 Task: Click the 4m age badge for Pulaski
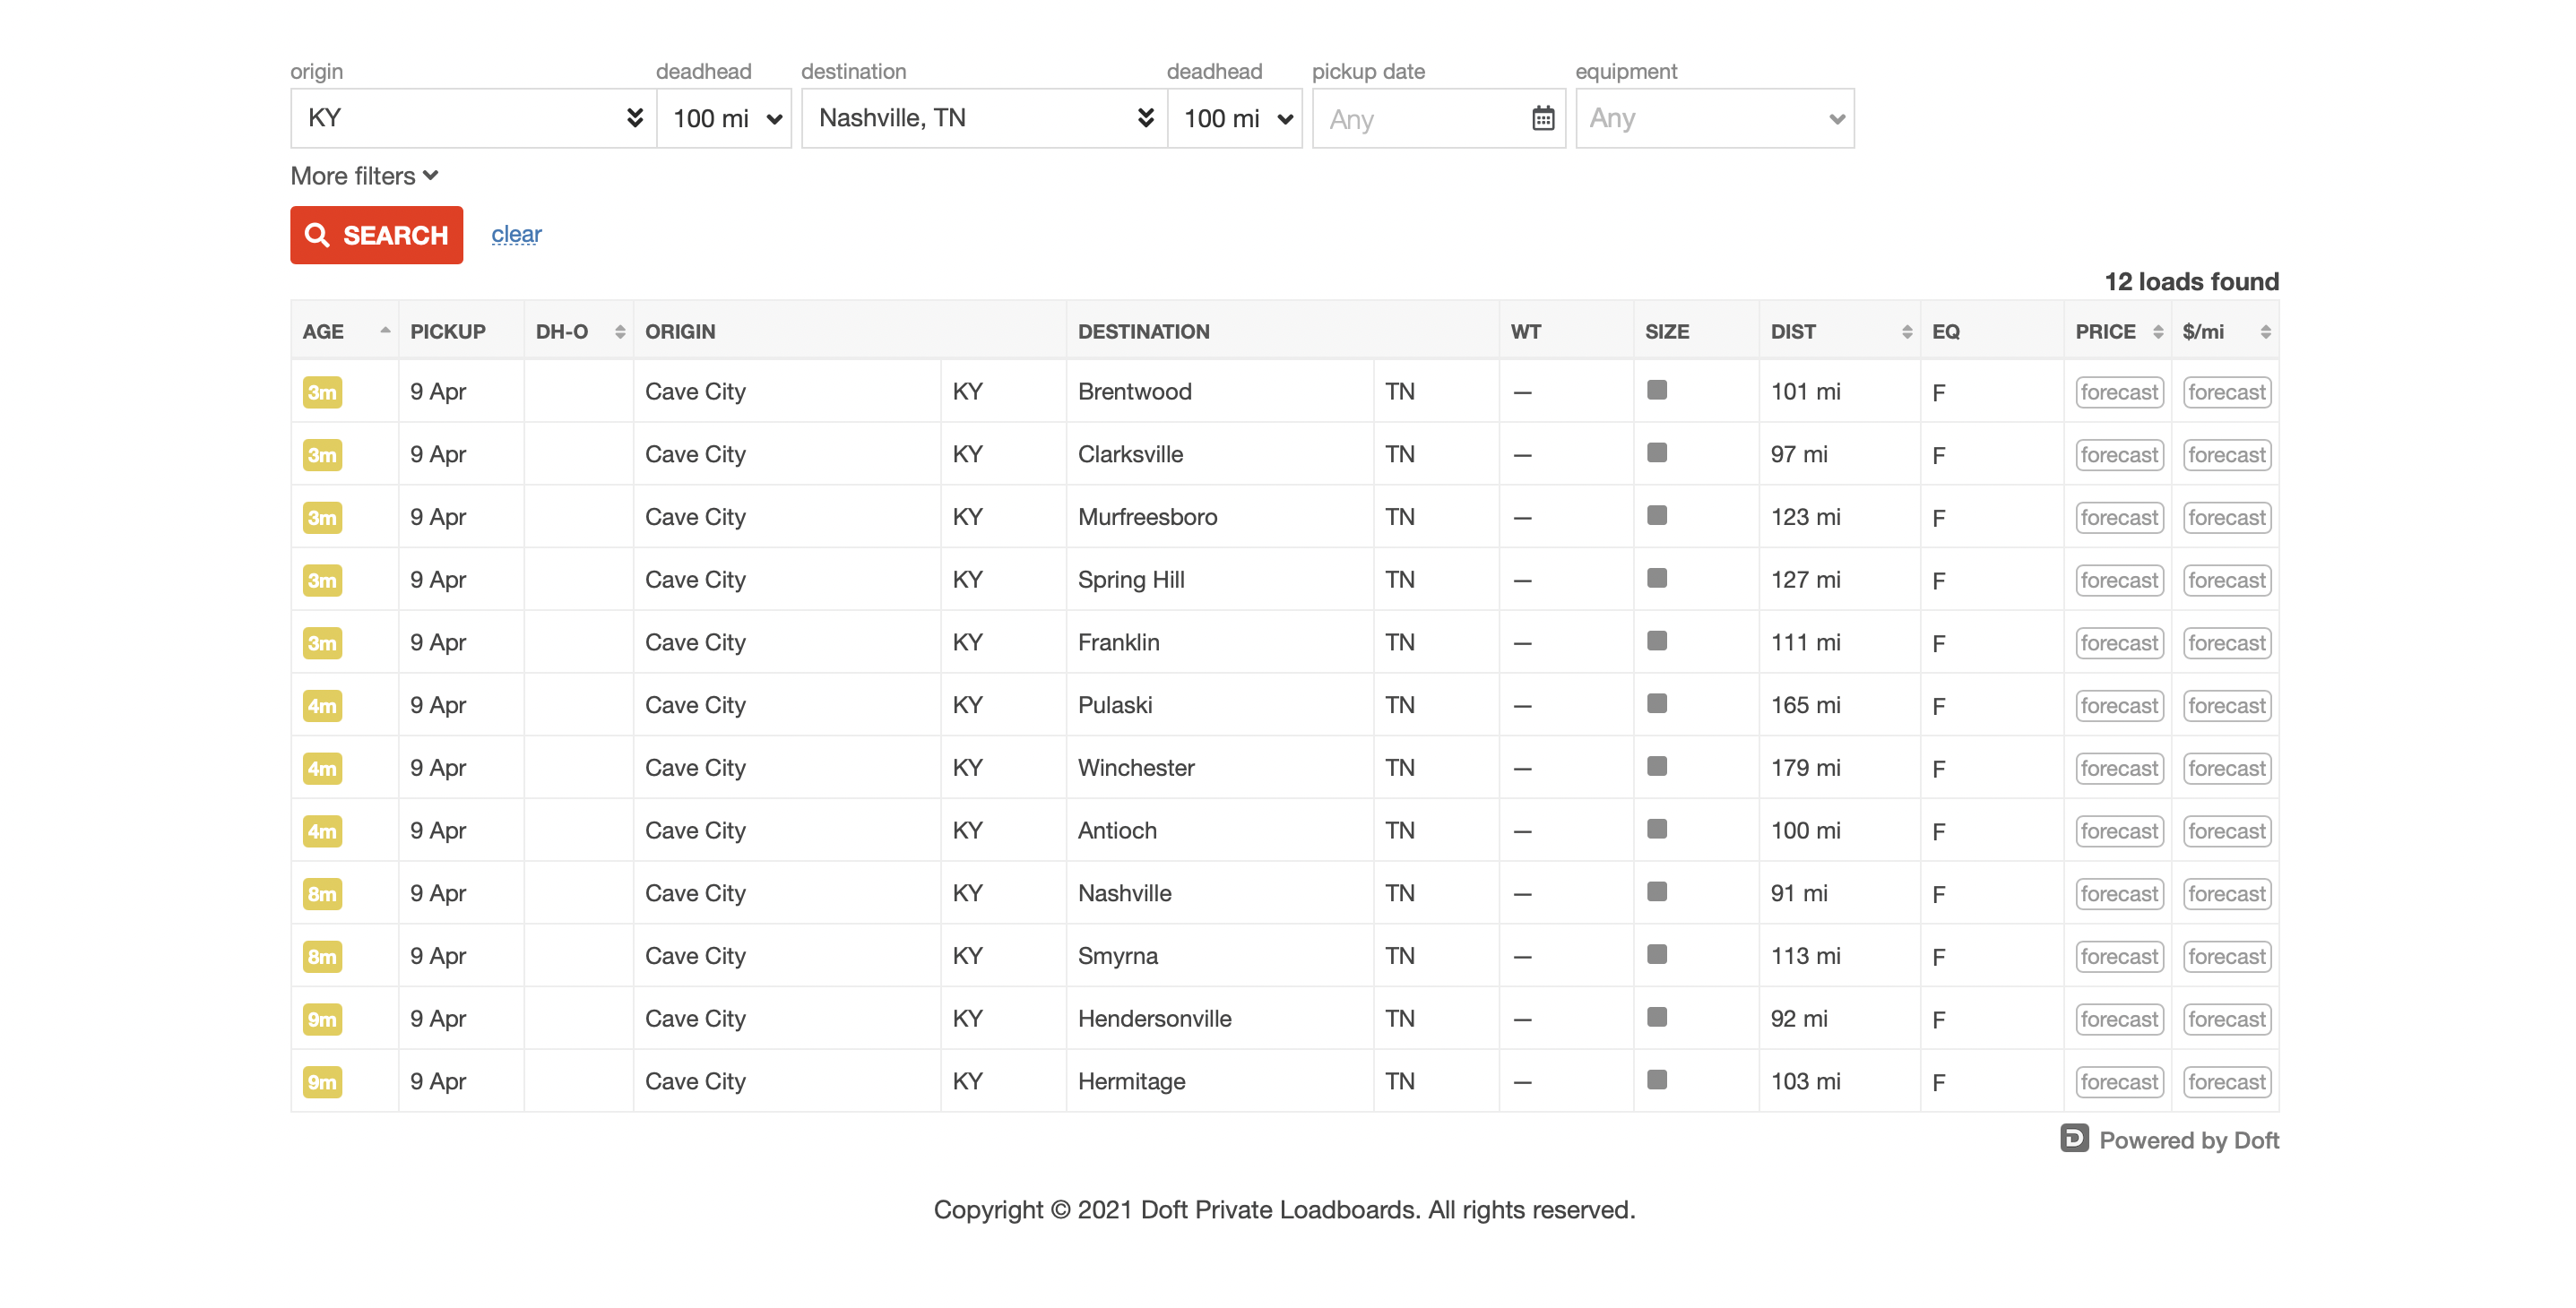[322, 705]
